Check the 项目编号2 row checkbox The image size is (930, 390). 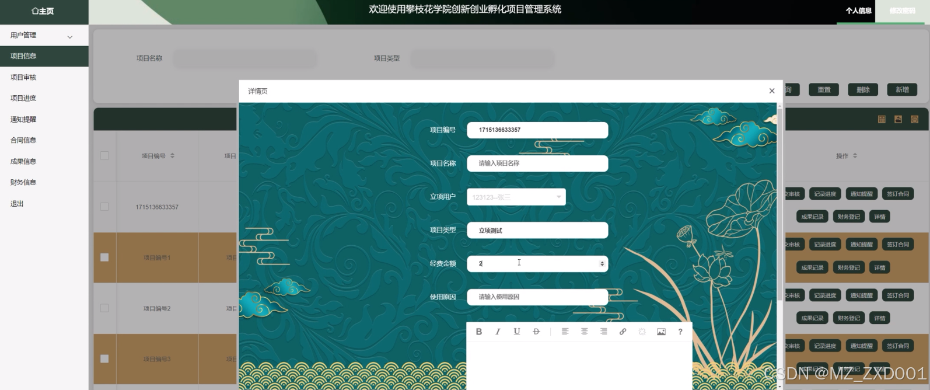click(104, 308)
